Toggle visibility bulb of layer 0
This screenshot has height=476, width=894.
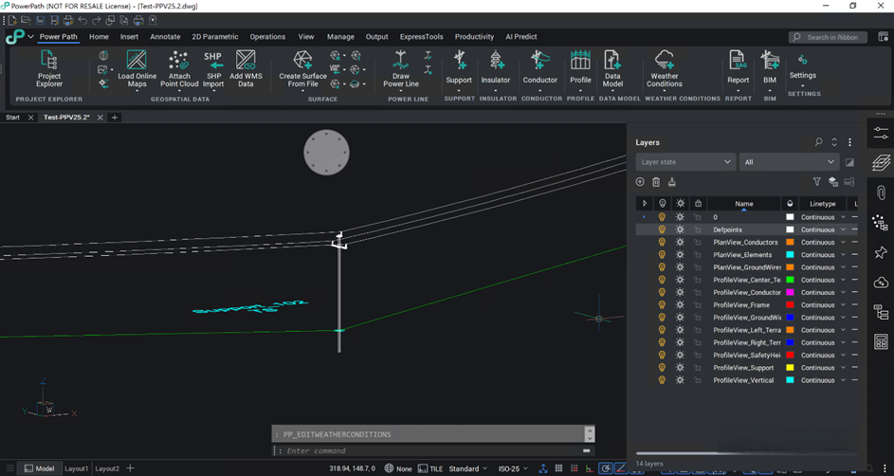(x=662, y=217)
